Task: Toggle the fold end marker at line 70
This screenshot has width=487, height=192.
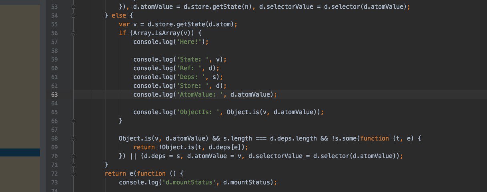Action: pyautogui.click(x=73, y=156)
